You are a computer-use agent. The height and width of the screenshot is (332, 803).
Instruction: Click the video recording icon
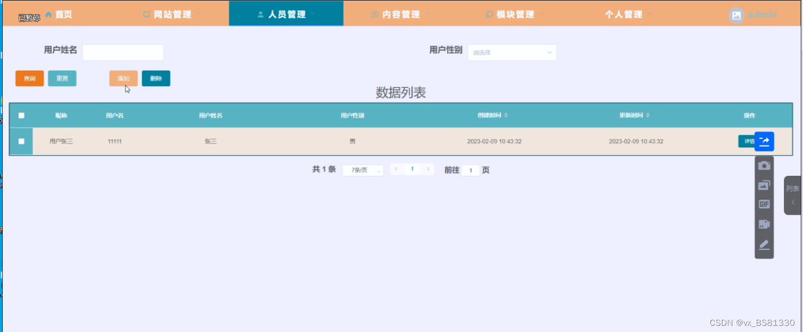tap(764, 224)
